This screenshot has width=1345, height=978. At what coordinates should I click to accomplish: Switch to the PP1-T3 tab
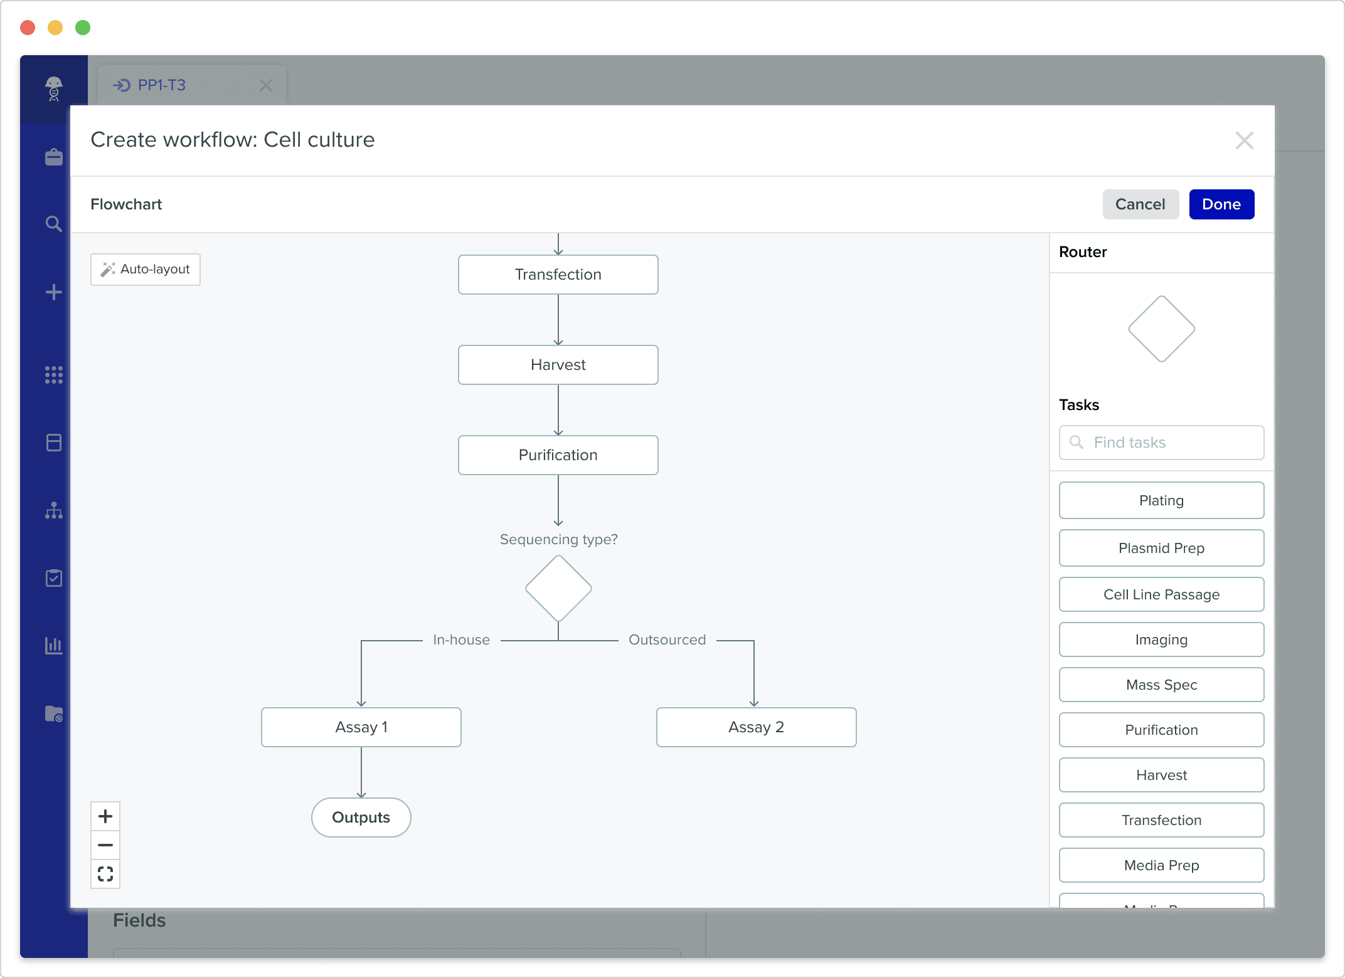coord(192,85)
